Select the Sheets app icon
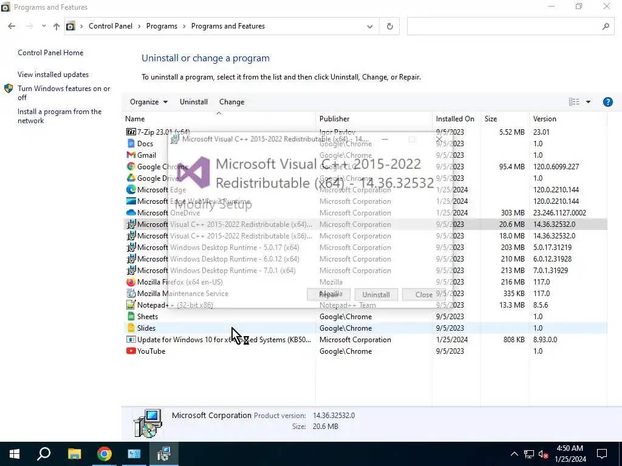622x466 pixels. click(x=131, y=316)
